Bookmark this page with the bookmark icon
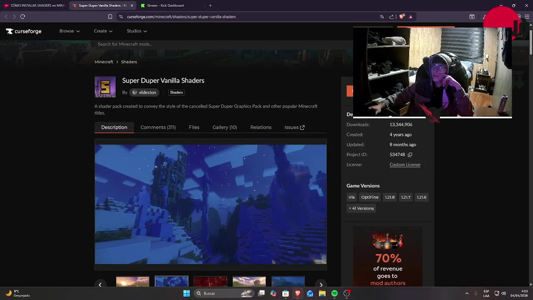 coord(110,17)
